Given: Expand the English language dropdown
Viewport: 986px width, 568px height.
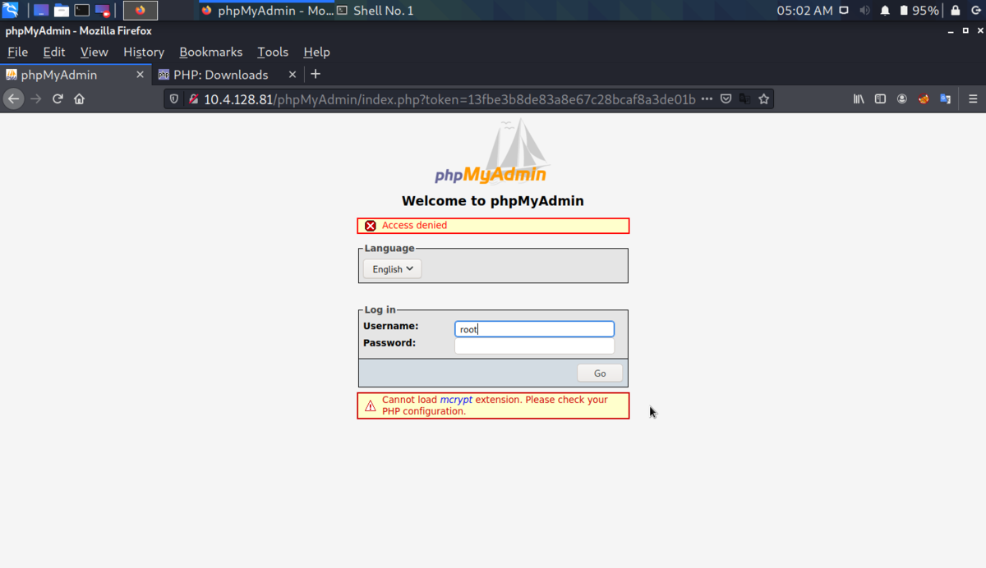Looking at the screenshot, I should click(393, 268).
